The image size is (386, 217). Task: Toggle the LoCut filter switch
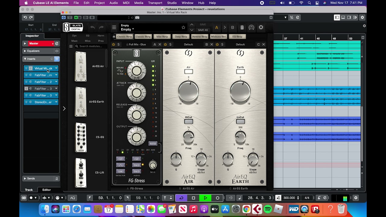[x=240, y=121]
